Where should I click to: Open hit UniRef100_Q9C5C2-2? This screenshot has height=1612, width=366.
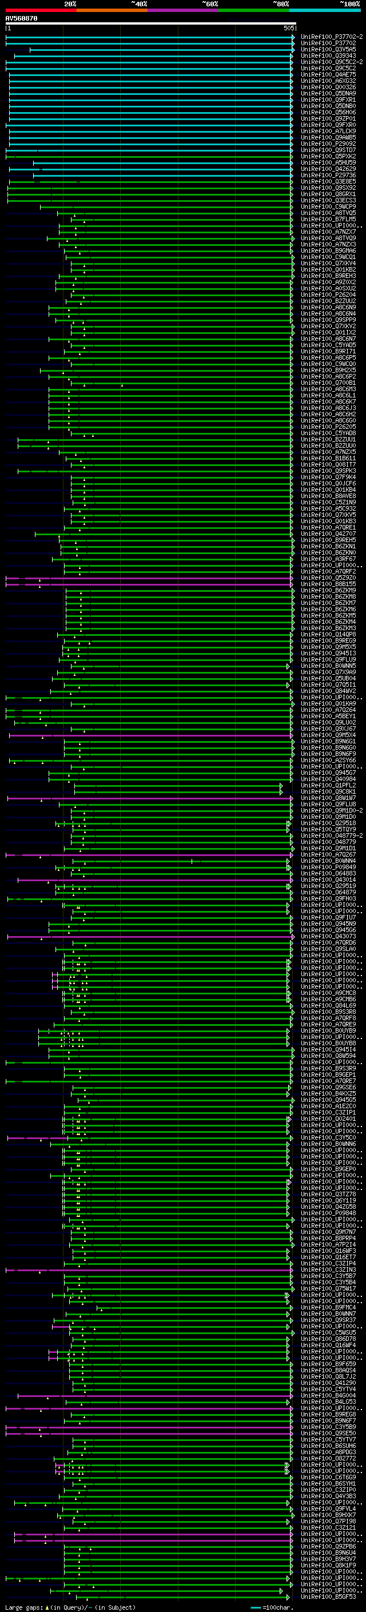click(x=332, y=62)
